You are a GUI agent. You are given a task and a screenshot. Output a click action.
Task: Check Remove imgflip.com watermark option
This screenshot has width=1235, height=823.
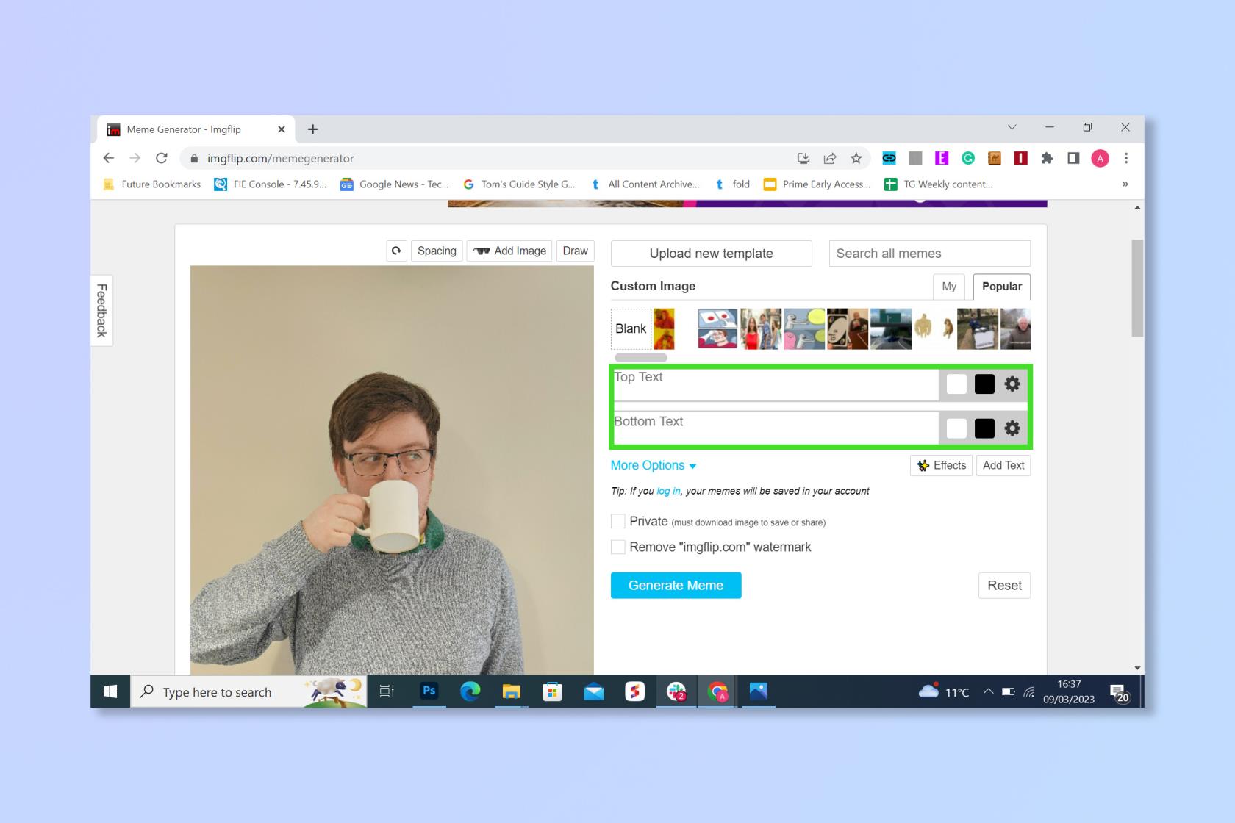(x=618, y=547)
